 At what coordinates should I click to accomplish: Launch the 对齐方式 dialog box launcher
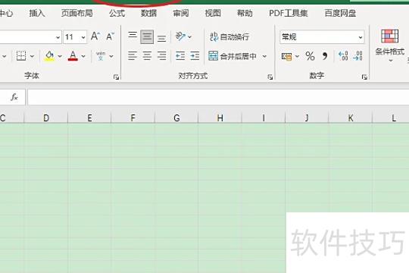pos(270,77)
